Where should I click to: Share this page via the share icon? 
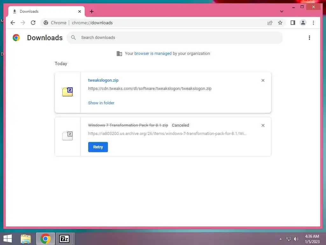click(270, 23)
